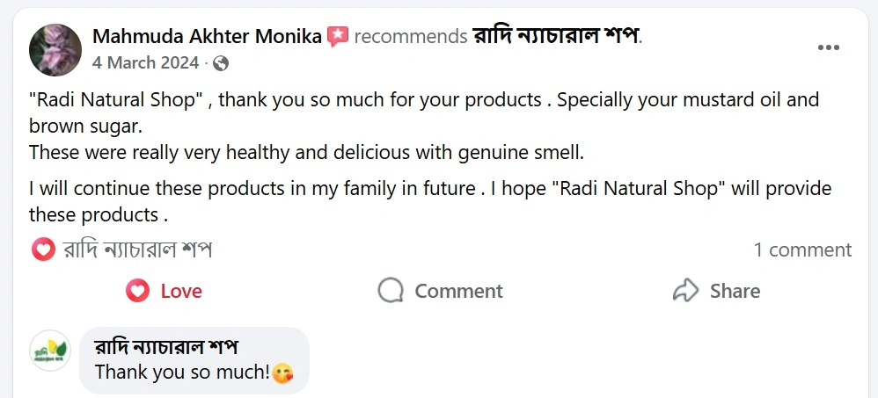
Task: Open the three-dot post options menu
Action: [828, 48]
